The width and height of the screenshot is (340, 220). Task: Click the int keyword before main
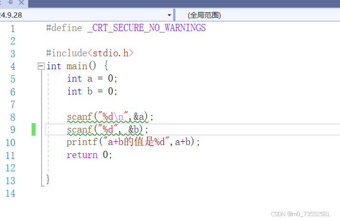coord(54,66)
